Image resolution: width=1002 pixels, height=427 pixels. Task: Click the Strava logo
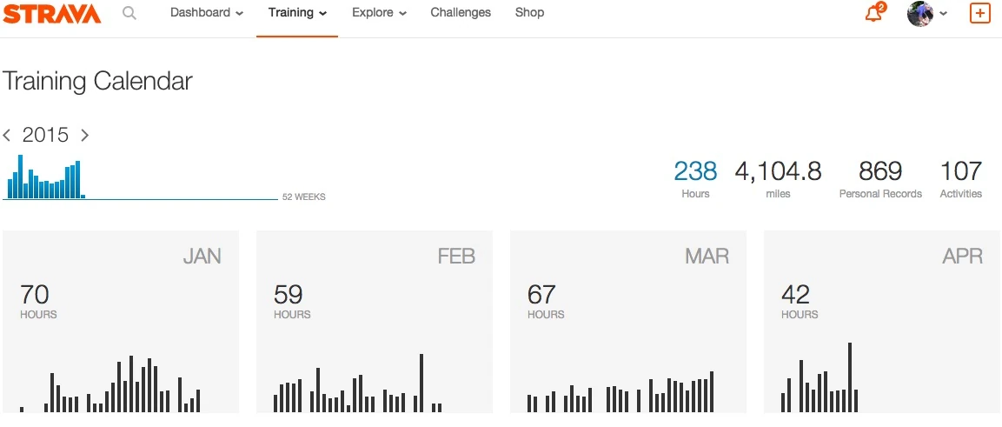pos(52,13)
